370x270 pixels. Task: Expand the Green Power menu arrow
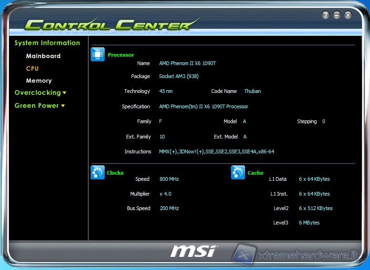pos(63,106)
